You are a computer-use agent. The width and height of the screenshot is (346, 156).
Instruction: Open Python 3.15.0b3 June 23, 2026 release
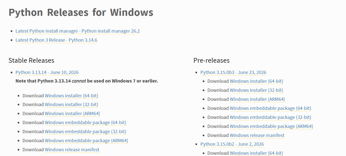pyautogui.click(x=233, y=72)
